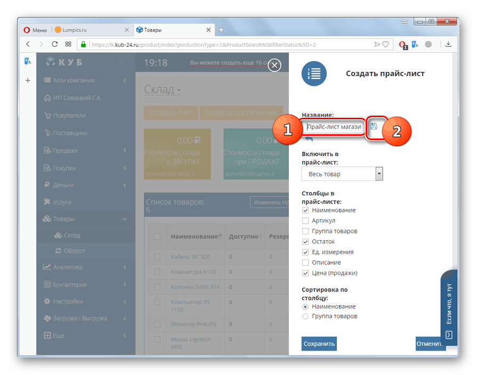Toggle the hamburger menu beside КУБ logo
Viewport: 477px width, 375px height.
pyautogui.click(x=122, y=62)
